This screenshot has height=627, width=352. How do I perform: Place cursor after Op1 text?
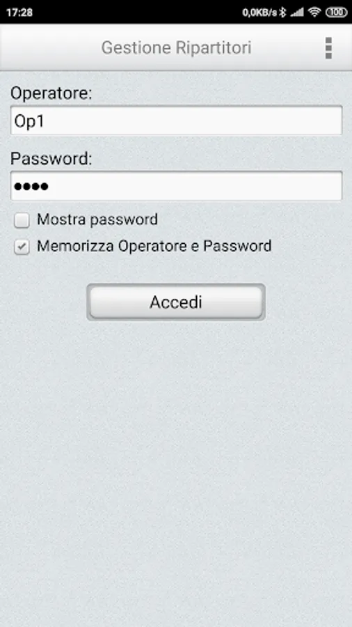pyautogui.click(x=45, y=121)
